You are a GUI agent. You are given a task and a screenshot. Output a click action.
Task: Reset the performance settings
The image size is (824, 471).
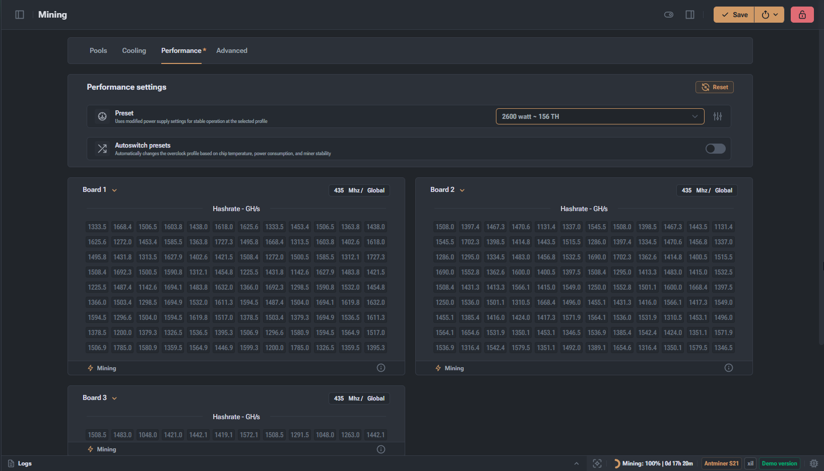click(714, 87)
